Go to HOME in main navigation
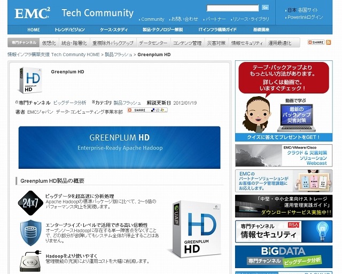 pos(34,30)
